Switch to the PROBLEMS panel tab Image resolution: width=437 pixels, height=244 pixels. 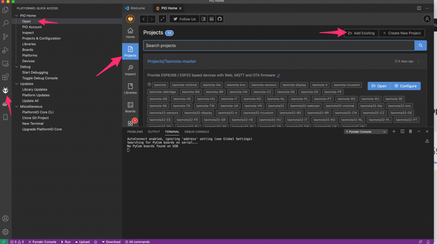tap(135, 132)
